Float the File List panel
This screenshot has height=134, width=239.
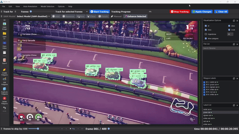click(234, 44)
